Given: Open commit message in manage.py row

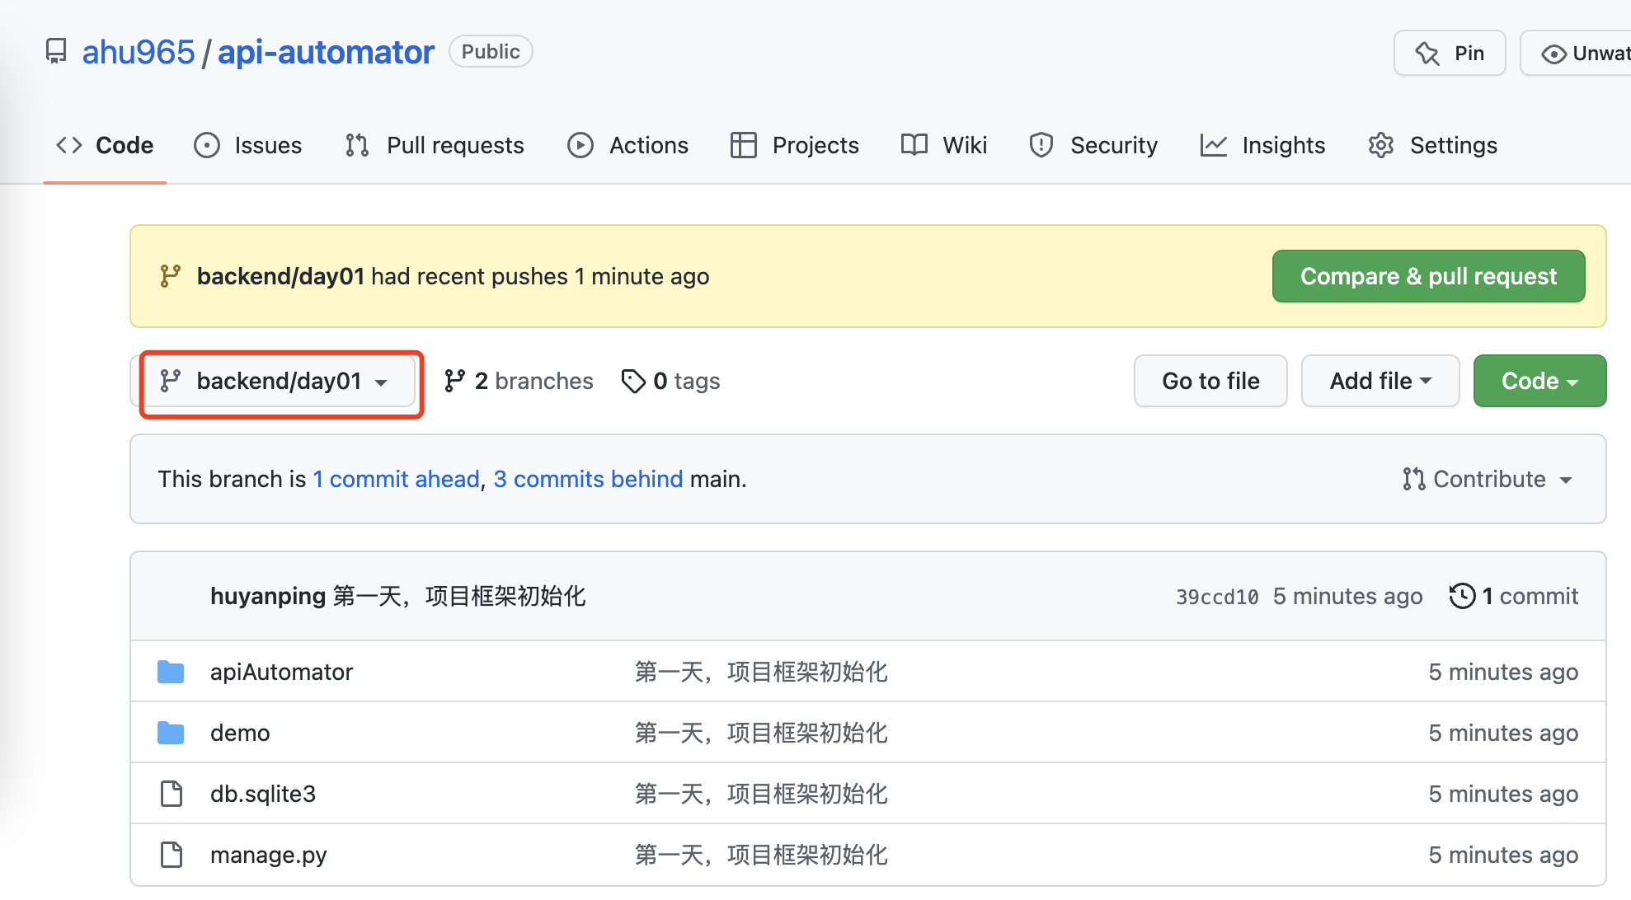Looking at the screenshot, I should 761,855.
